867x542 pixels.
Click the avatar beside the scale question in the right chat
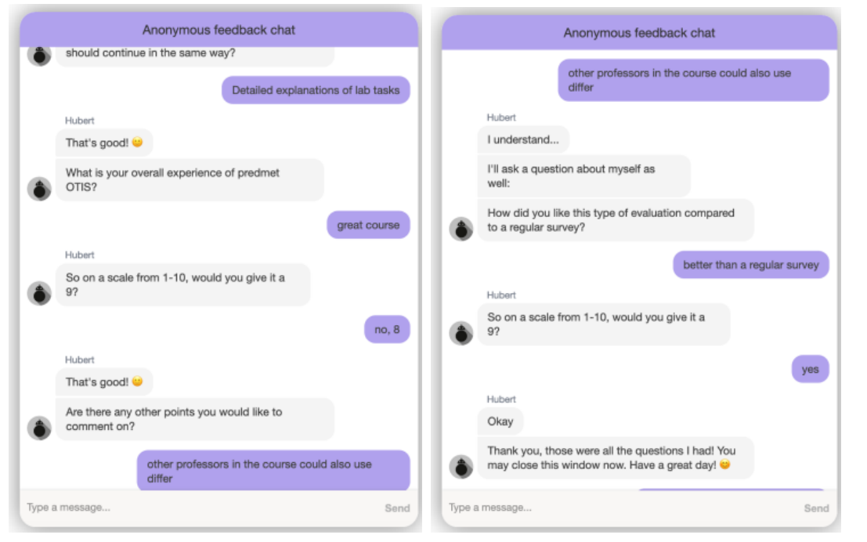(x=461, y=333)
